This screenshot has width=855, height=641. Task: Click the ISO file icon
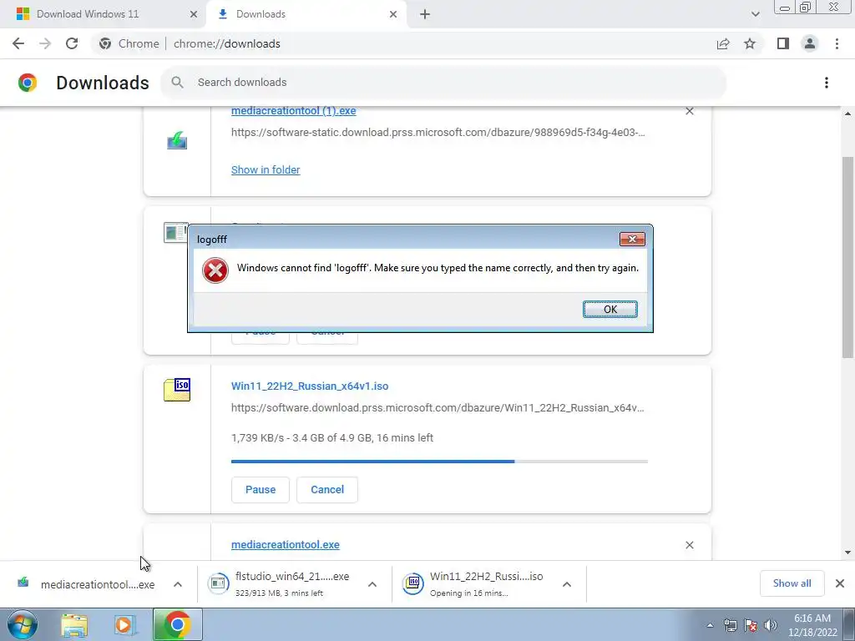177,390
